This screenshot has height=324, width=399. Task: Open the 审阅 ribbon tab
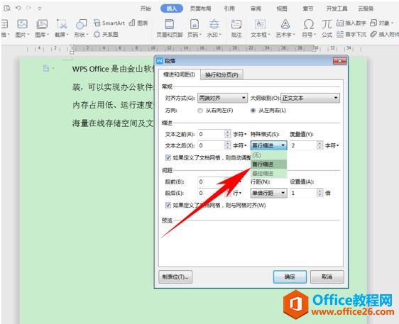click(256, 9)
